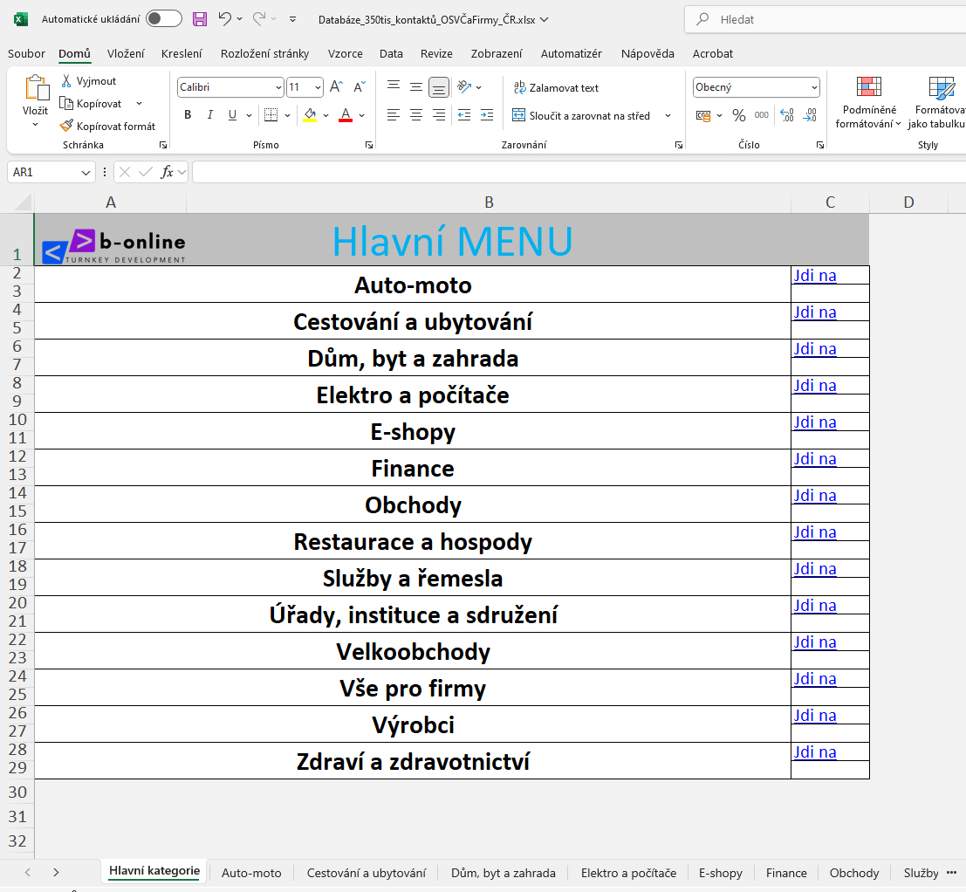The image size is (966, 892).
Task: Click Jdi na link beside Finance
Action: point(814,459)
